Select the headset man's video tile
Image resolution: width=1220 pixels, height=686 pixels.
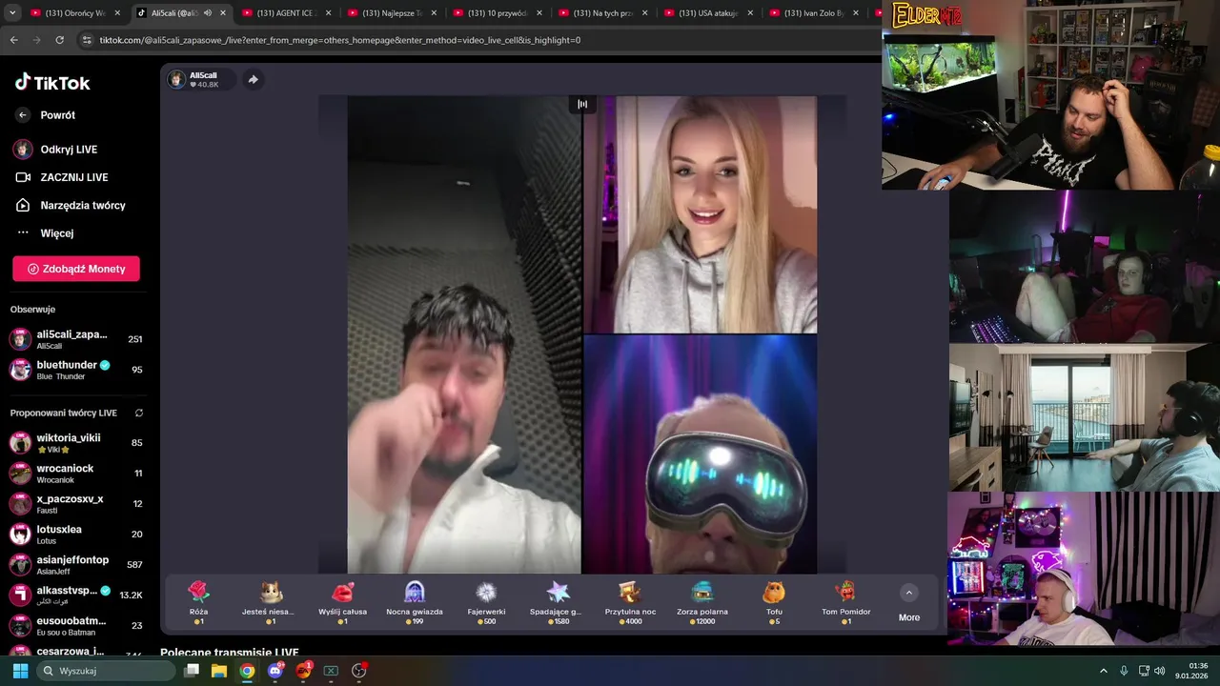click(x=701, y=454)
